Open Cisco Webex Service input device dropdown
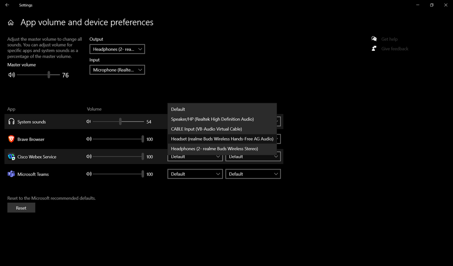 (253, 158)
